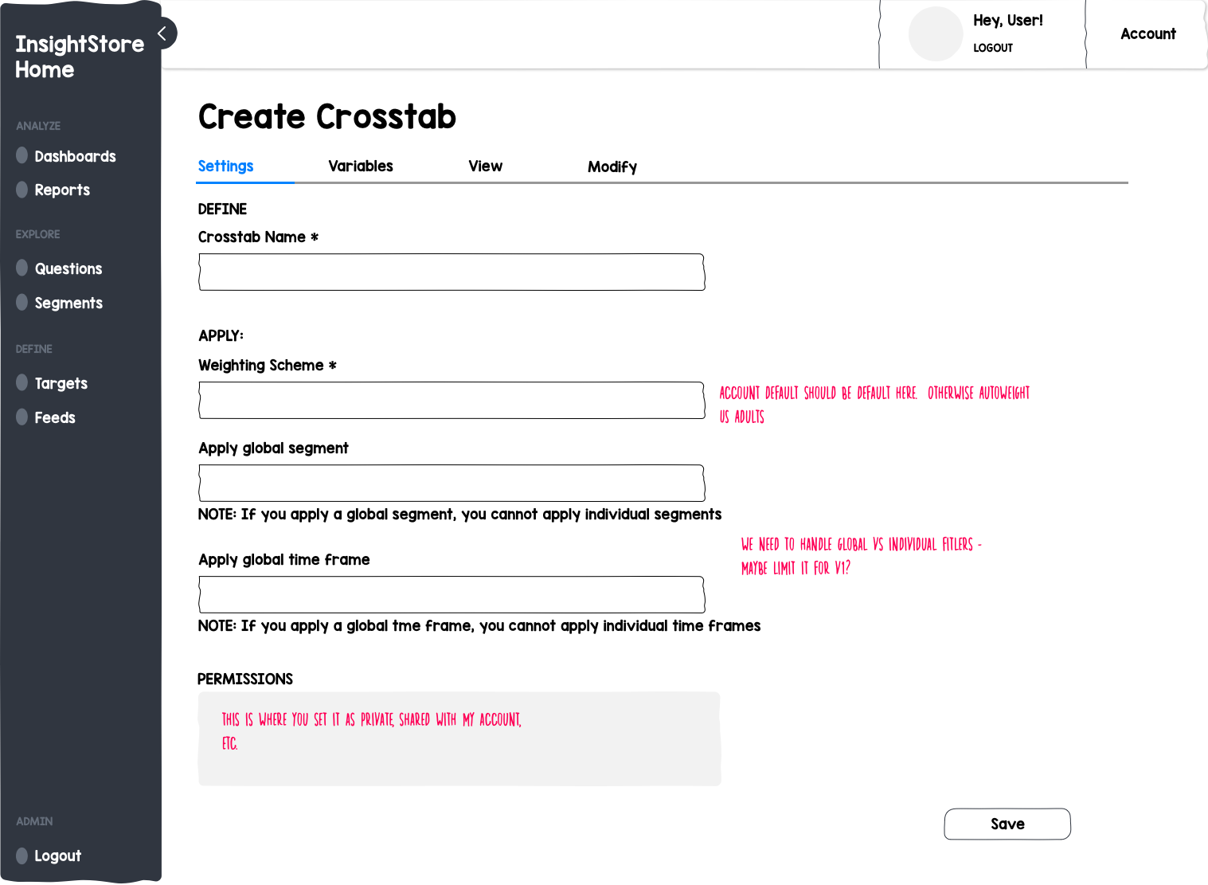This screenshot has width=1208, height=885.
Task: Click the Save button
Action: click(1007, 824)
